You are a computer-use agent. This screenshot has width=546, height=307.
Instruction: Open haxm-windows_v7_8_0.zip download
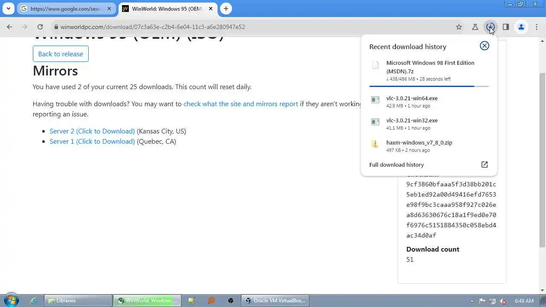tap(429, 146)
